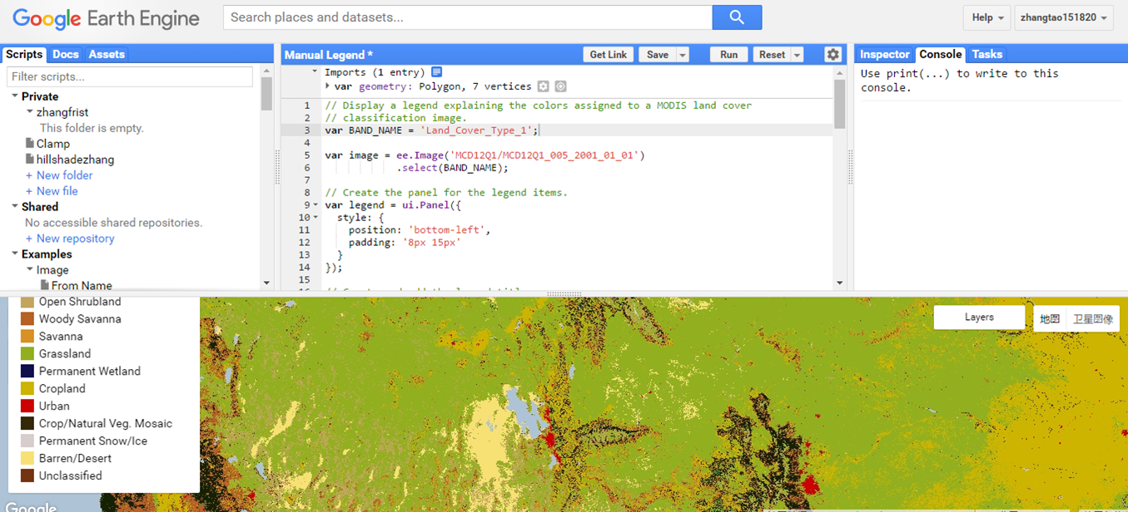This screenshot has width=1128, height=512.
Task: Click the second geometry target icon
Action: click(x=561, y=86)
